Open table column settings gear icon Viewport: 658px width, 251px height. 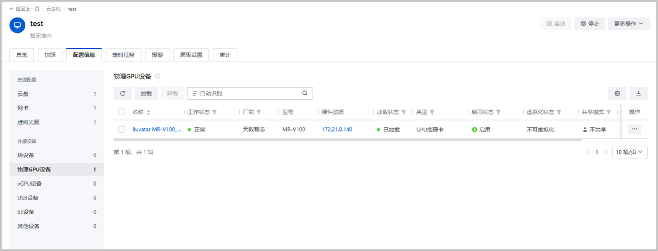(617, 94)
